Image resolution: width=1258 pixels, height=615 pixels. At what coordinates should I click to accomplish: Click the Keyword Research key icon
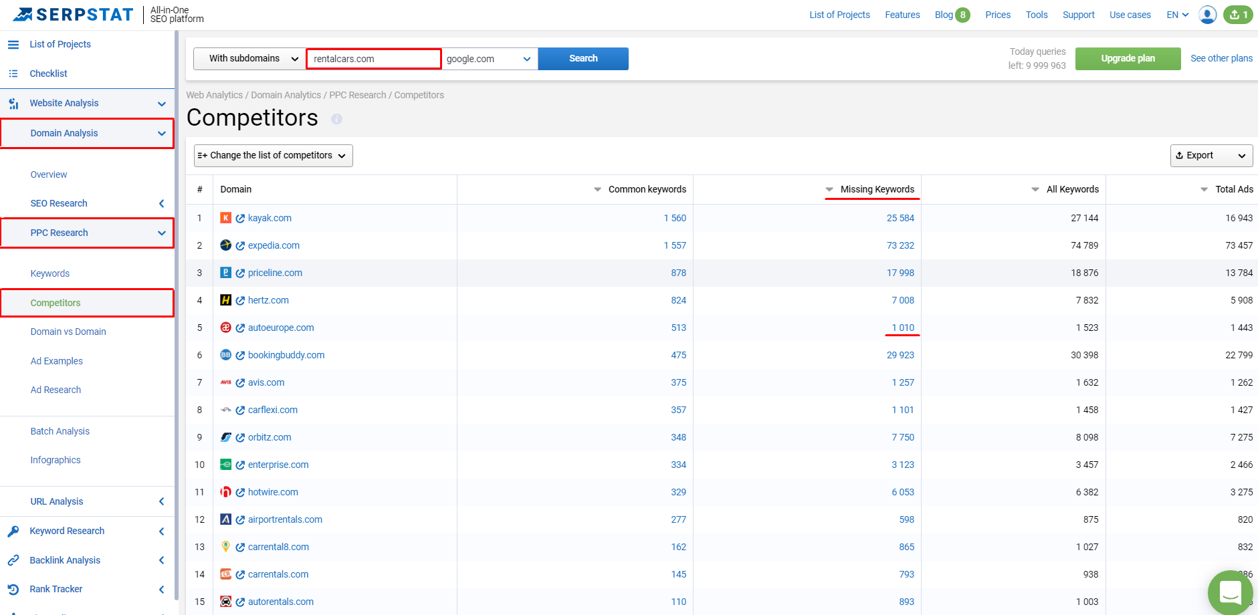click(x=13, y=531)
